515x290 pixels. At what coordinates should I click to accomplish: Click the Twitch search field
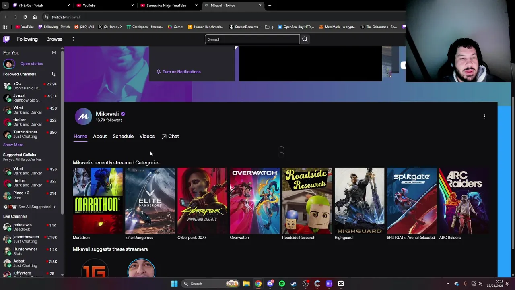pos(252,39)
